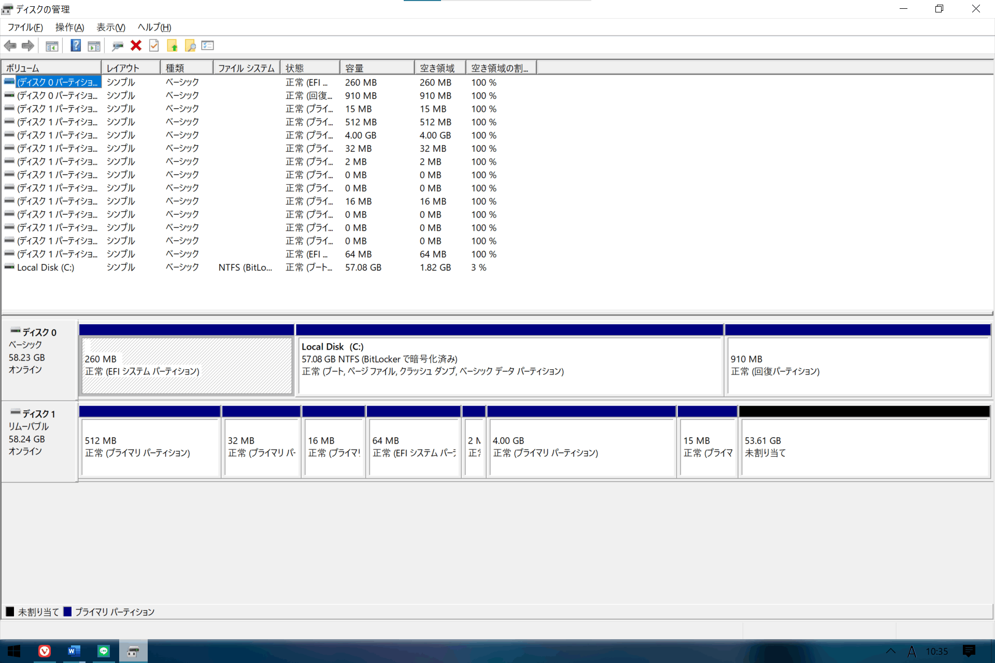Click the folder with green arrow icon
The width and height of the screenshot is (995, 663).
(x=172, y=46)
